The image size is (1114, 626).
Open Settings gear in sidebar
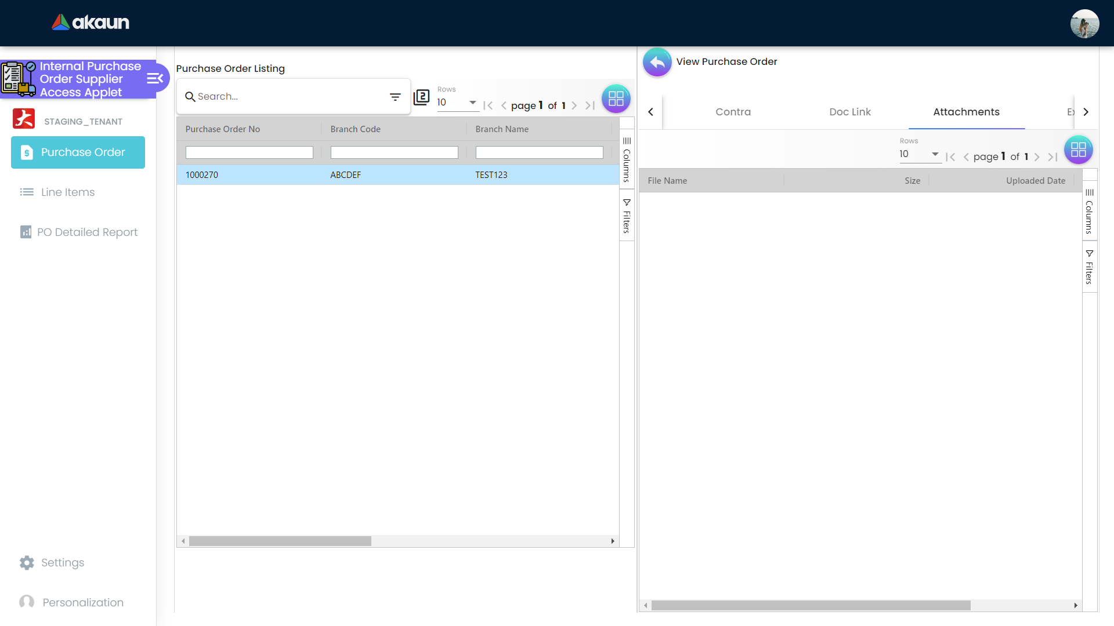27,563
